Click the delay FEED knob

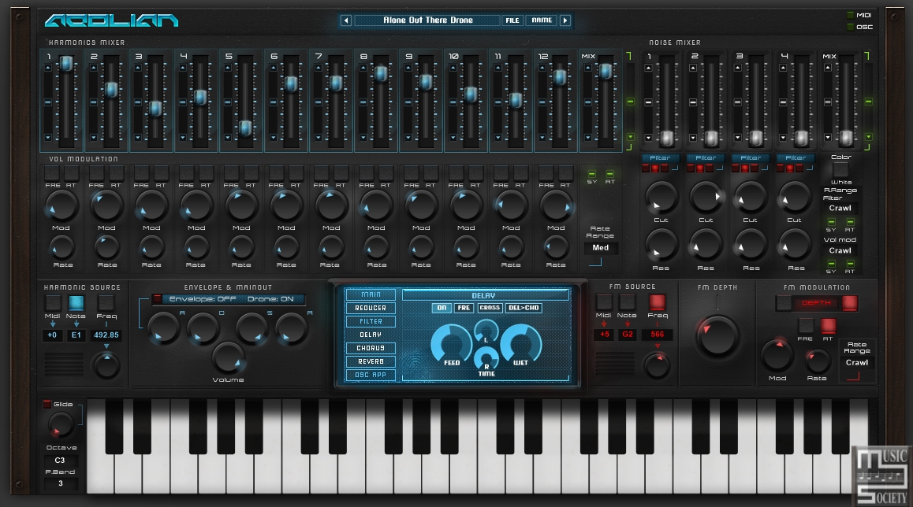click(451, 345)
